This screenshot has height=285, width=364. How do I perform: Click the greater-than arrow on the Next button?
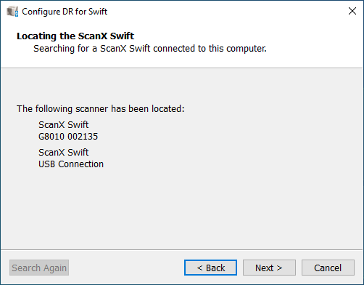point(279,268)
